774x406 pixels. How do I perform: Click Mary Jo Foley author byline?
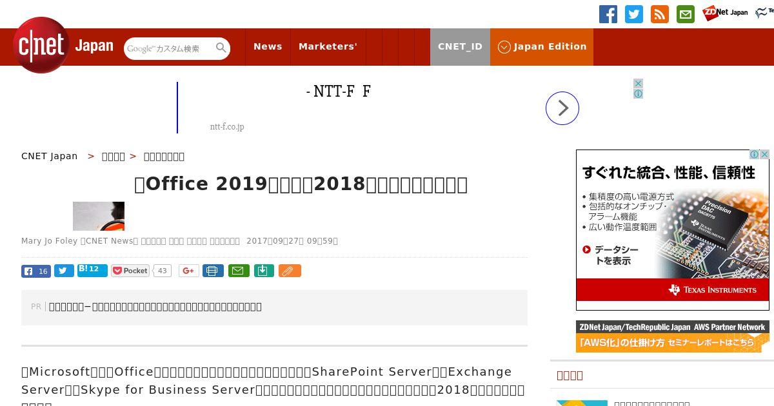tap(49, 241)
